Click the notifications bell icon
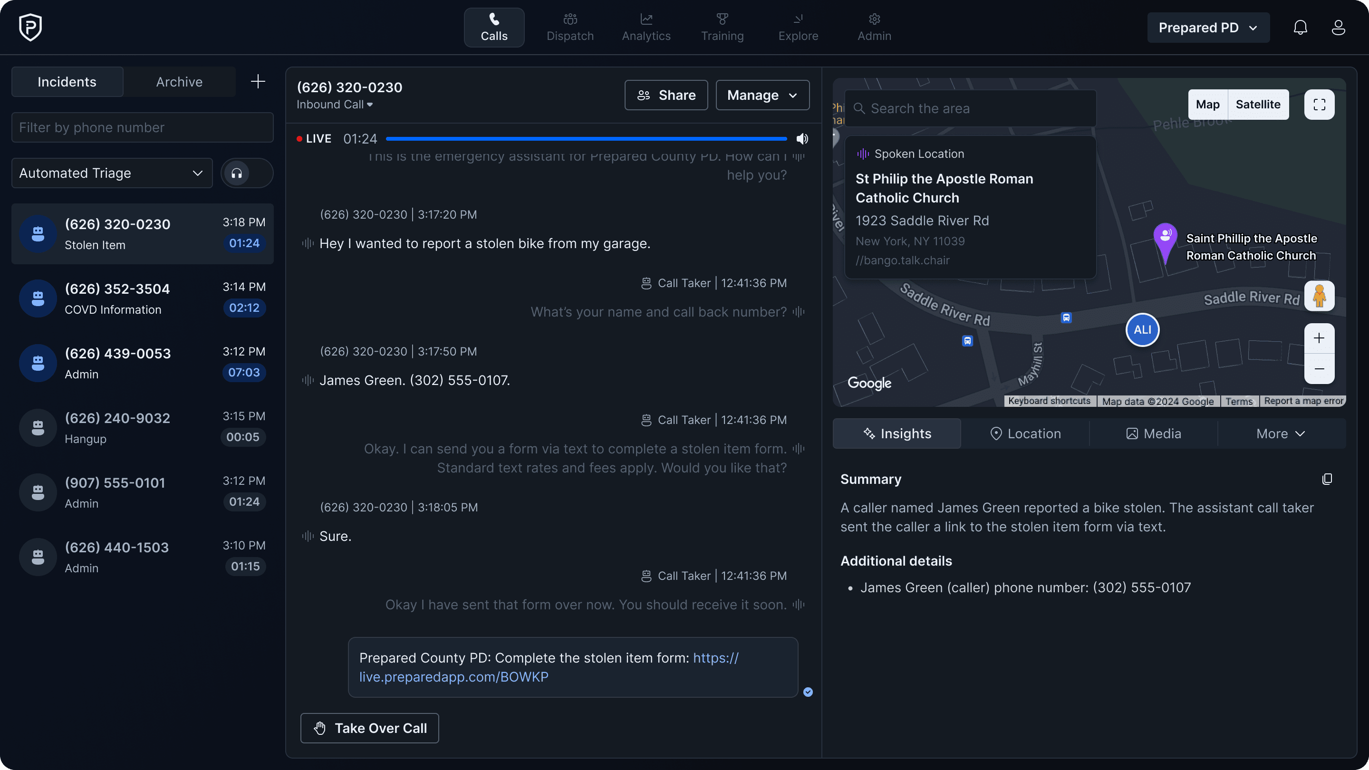1369x770 pixels. (1300, 28)
